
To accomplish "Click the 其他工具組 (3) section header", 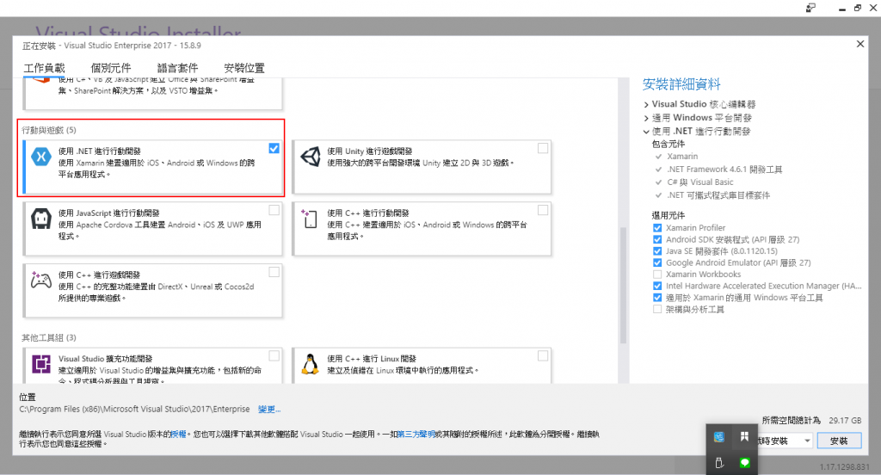I will (49, 337).
